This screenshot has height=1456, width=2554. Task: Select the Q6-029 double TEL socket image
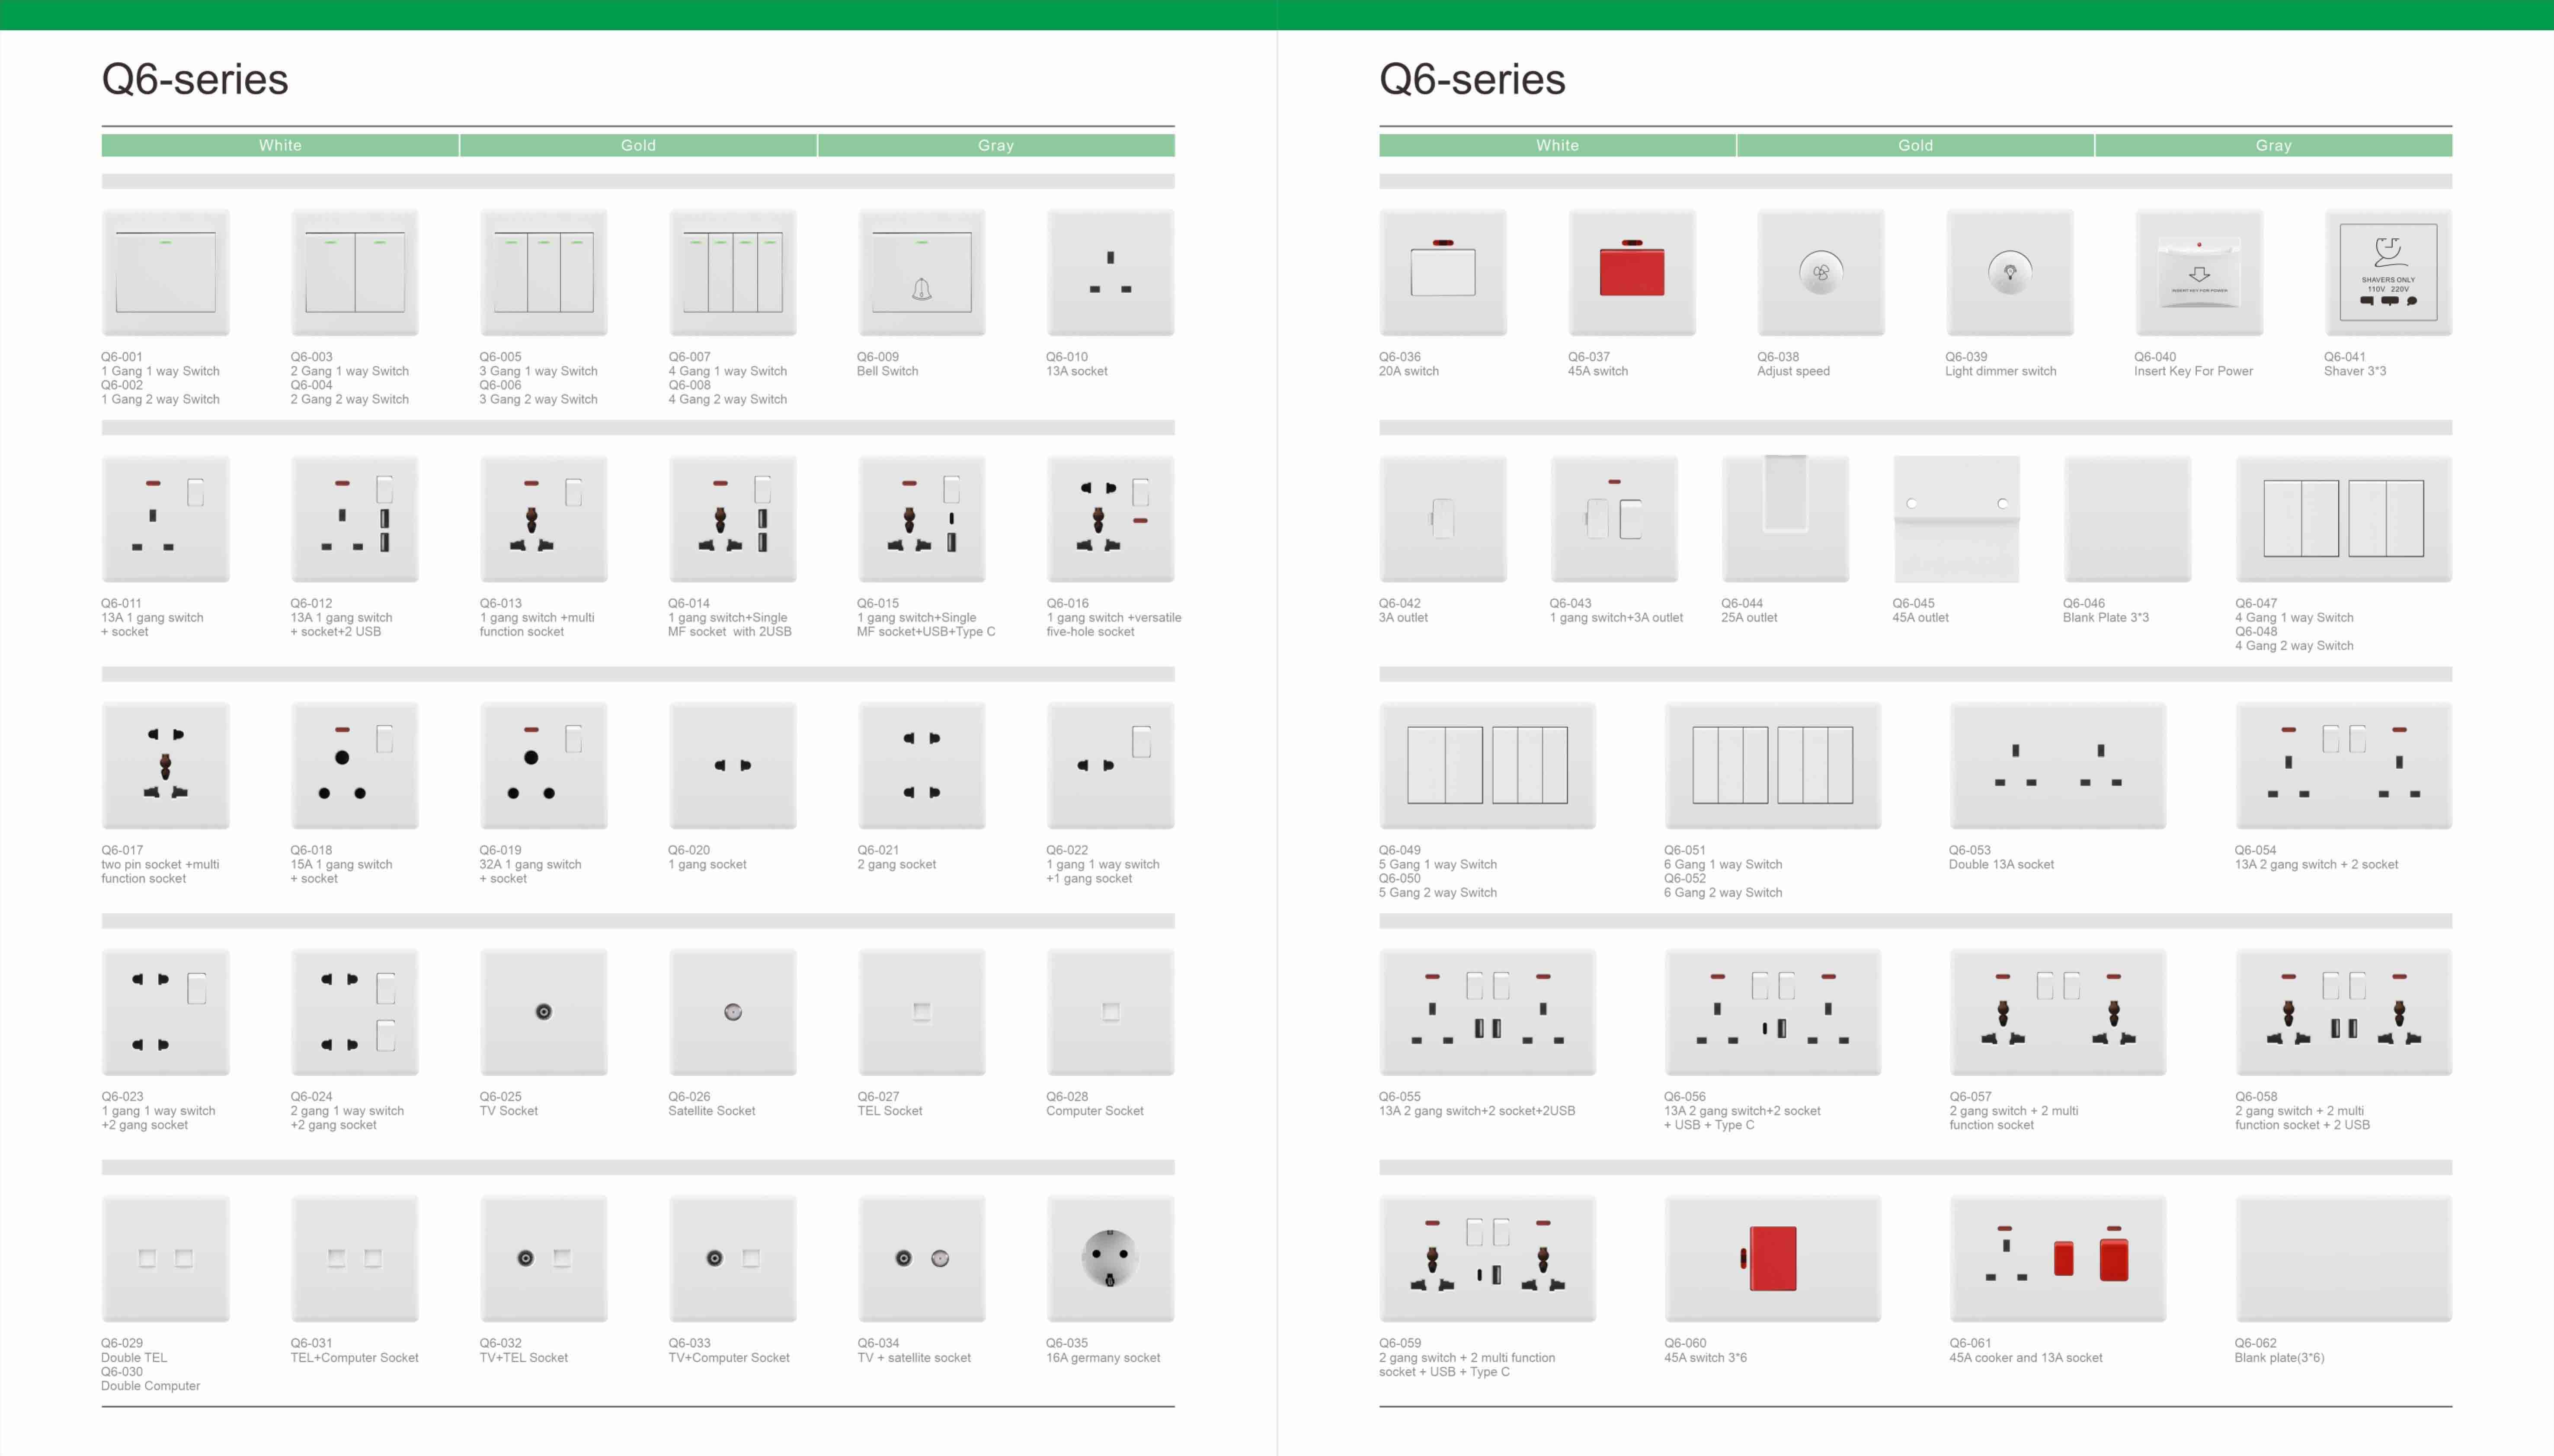point(165,1259)
